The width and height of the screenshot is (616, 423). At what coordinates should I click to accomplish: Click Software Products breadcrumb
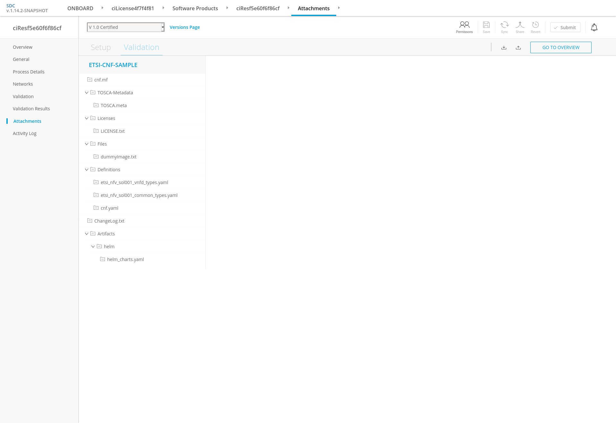pyautogui.click(x=195, y=8)
